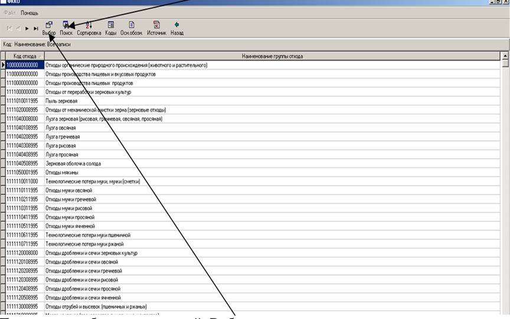Sort by Код отхода column header
The image size is (510, 319).
click(25, 56)
